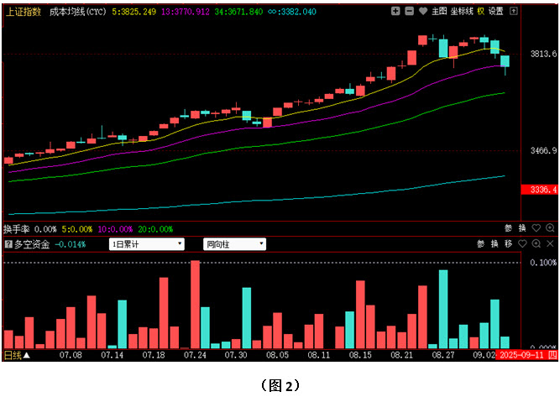Click the magnifier icon in 多空资金 row

click(536, 244)
